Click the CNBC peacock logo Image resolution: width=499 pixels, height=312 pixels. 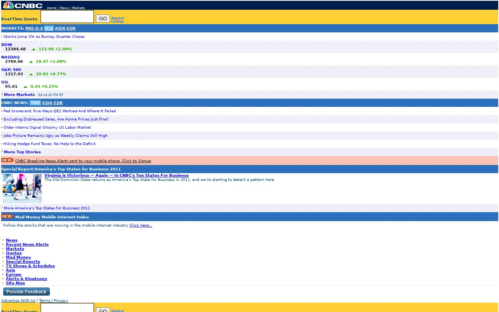pos(23,5)
